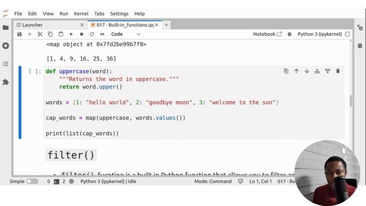
Task: Click the kernel count icon in status bar
Action: 71,181
